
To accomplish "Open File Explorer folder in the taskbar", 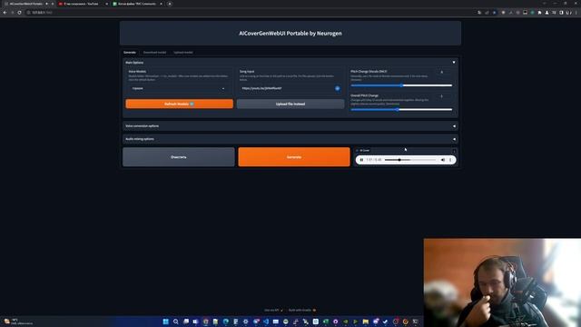I will click(366, 322).
